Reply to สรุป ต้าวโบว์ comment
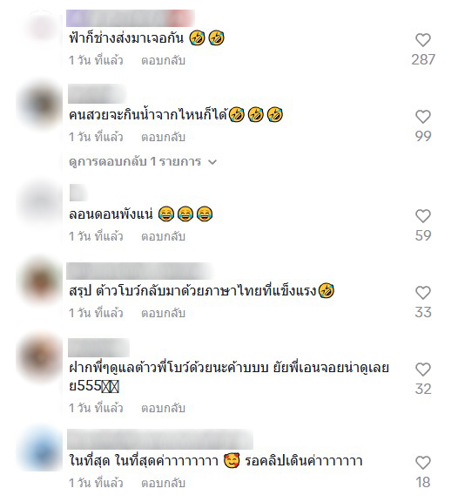 point(163,313)
